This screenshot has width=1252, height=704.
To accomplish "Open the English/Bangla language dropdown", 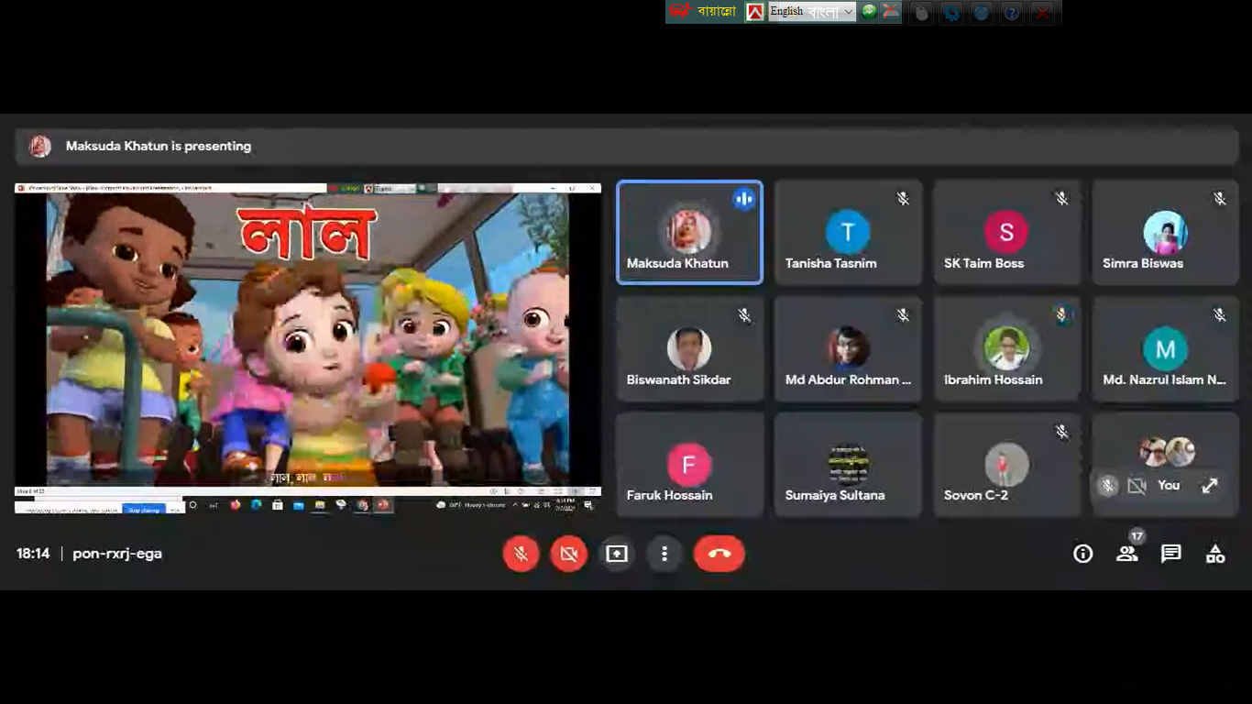I will pos(812,12).
